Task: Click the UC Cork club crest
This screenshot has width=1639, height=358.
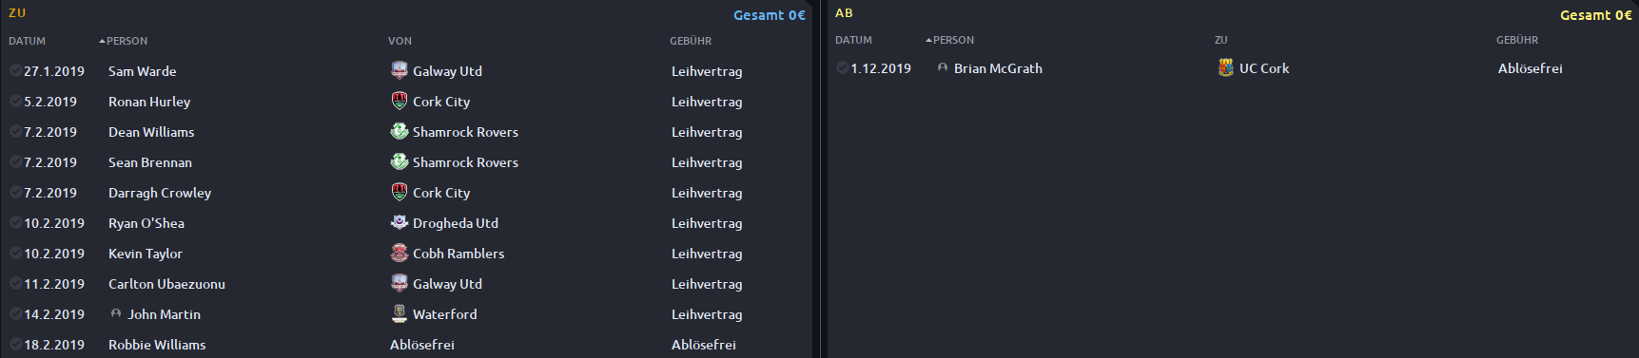Action: (1226, 67)
